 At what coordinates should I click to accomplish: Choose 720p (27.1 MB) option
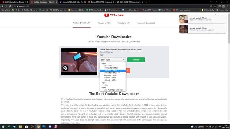point(112,71)
